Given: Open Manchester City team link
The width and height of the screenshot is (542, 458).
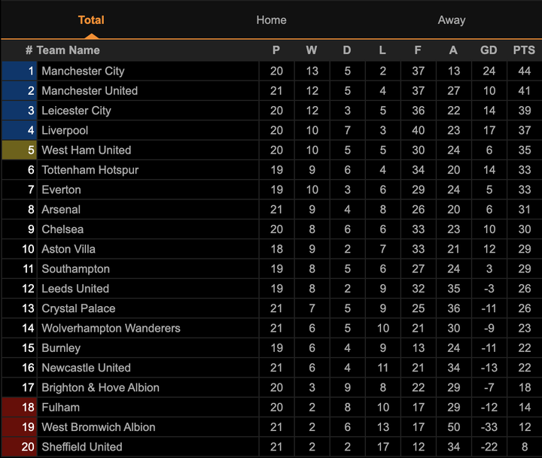Looking at the screenshot, I should pyautogui.click(x=83, y=71).
